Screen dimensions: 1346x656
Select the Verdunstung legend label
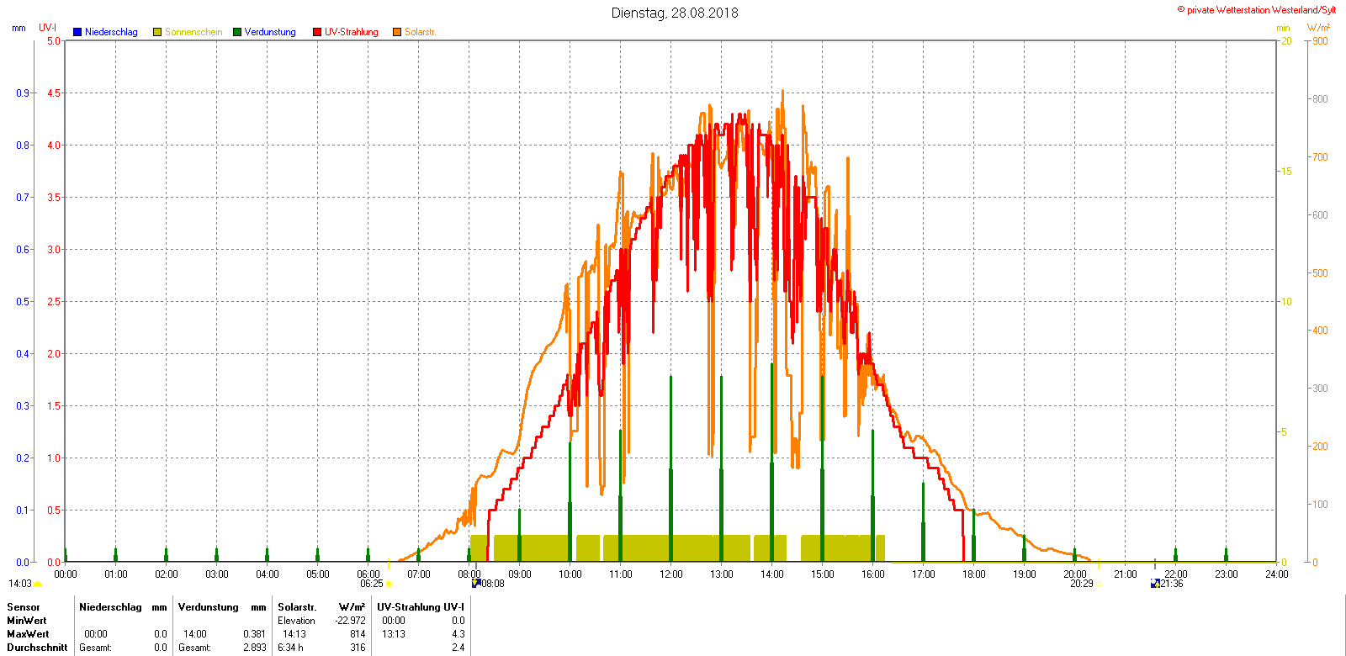click(270, 32)
